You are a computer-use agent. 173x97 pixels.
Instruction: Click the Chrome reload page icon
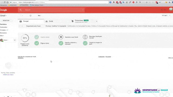pos(5,2)
